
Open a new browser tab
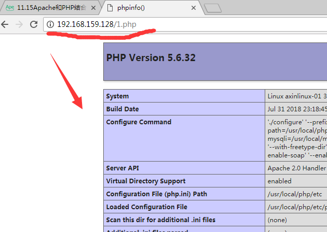pos(212,8)
